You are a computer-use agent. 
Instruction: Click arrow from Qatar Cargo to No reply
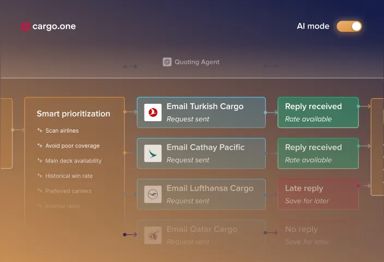pos(271,233)
